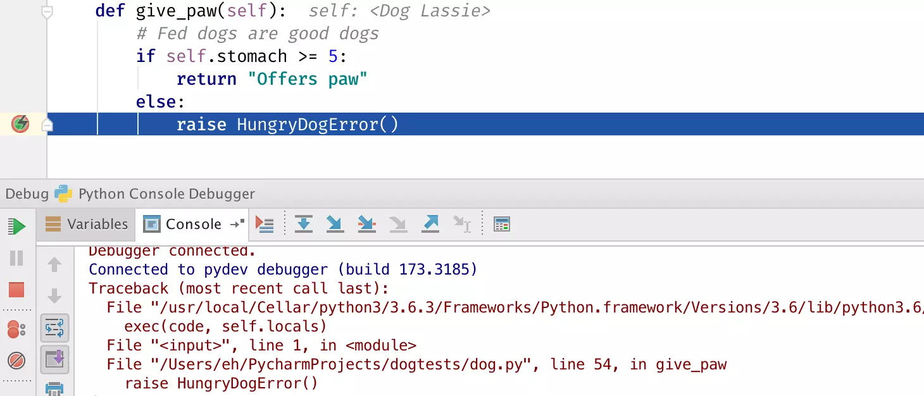The height and width of the screenshot is (396, 924).
Task: Click the Step Over button
Action: click(x=304, y=224)
